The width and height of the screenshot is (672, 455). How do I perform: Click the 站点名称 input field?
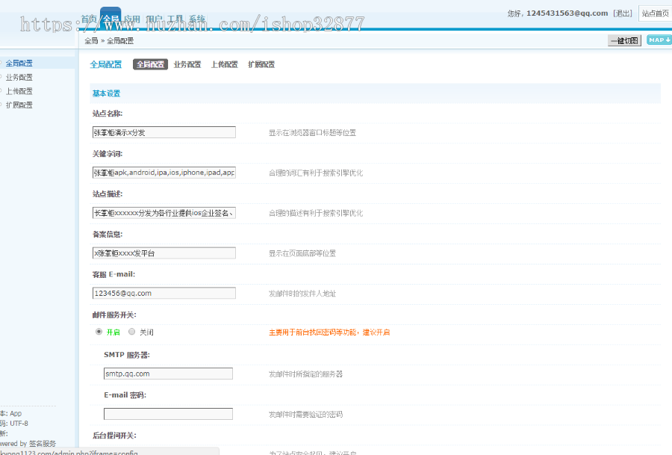164,132
